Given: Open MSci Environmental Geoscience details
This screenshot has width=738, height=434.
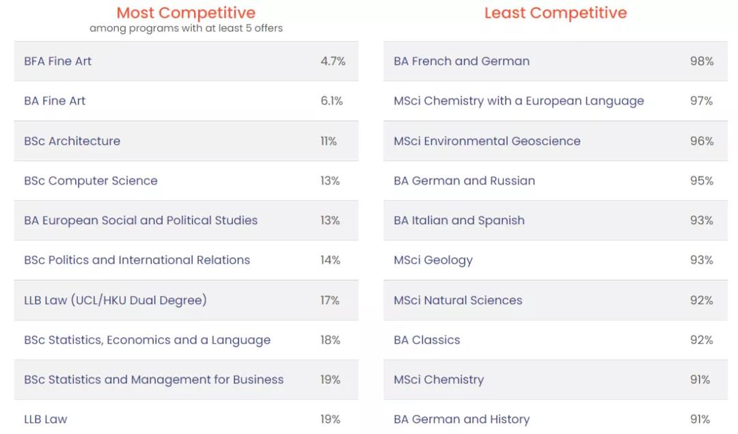Looking at the screenshot, I should coord(487,141).
